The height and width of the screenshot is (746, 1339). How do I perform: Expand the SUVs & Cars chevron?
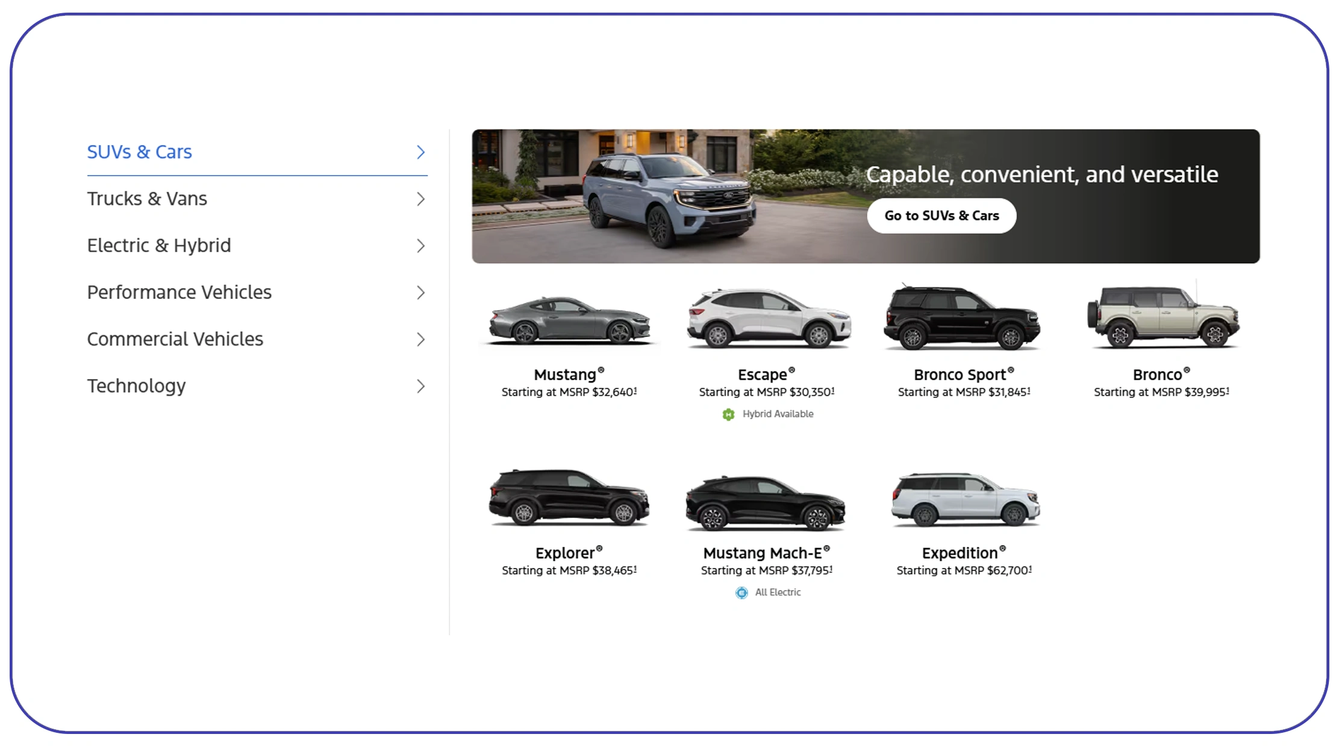coord(420,152)
